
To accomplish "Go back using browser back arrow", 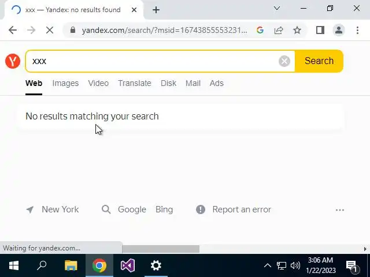I will 13,30.
